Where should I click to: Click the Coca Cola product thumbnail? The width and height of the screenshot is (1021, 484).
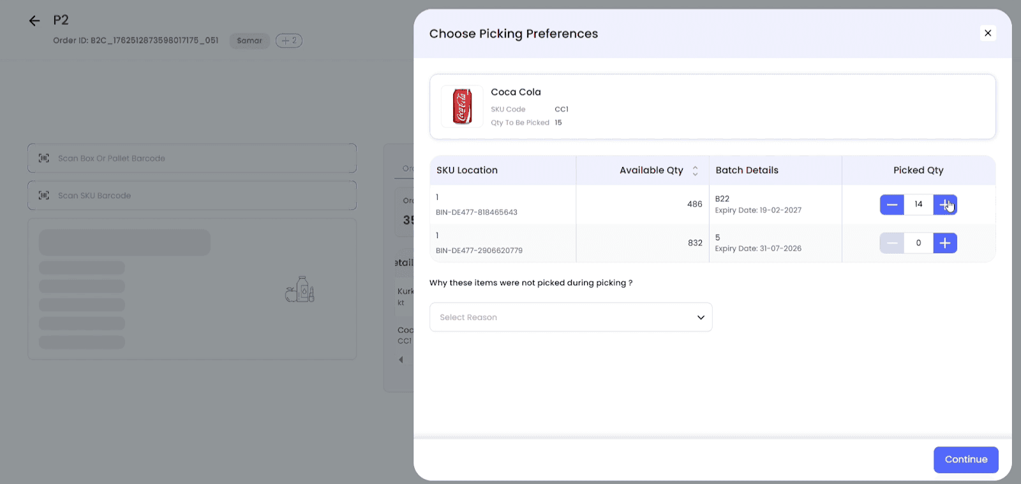pyautogui.click(x=462, y=106)
